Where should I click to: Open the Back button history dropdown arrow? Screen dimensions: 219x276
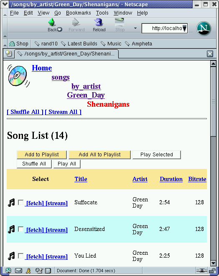[x=60, y=30]
